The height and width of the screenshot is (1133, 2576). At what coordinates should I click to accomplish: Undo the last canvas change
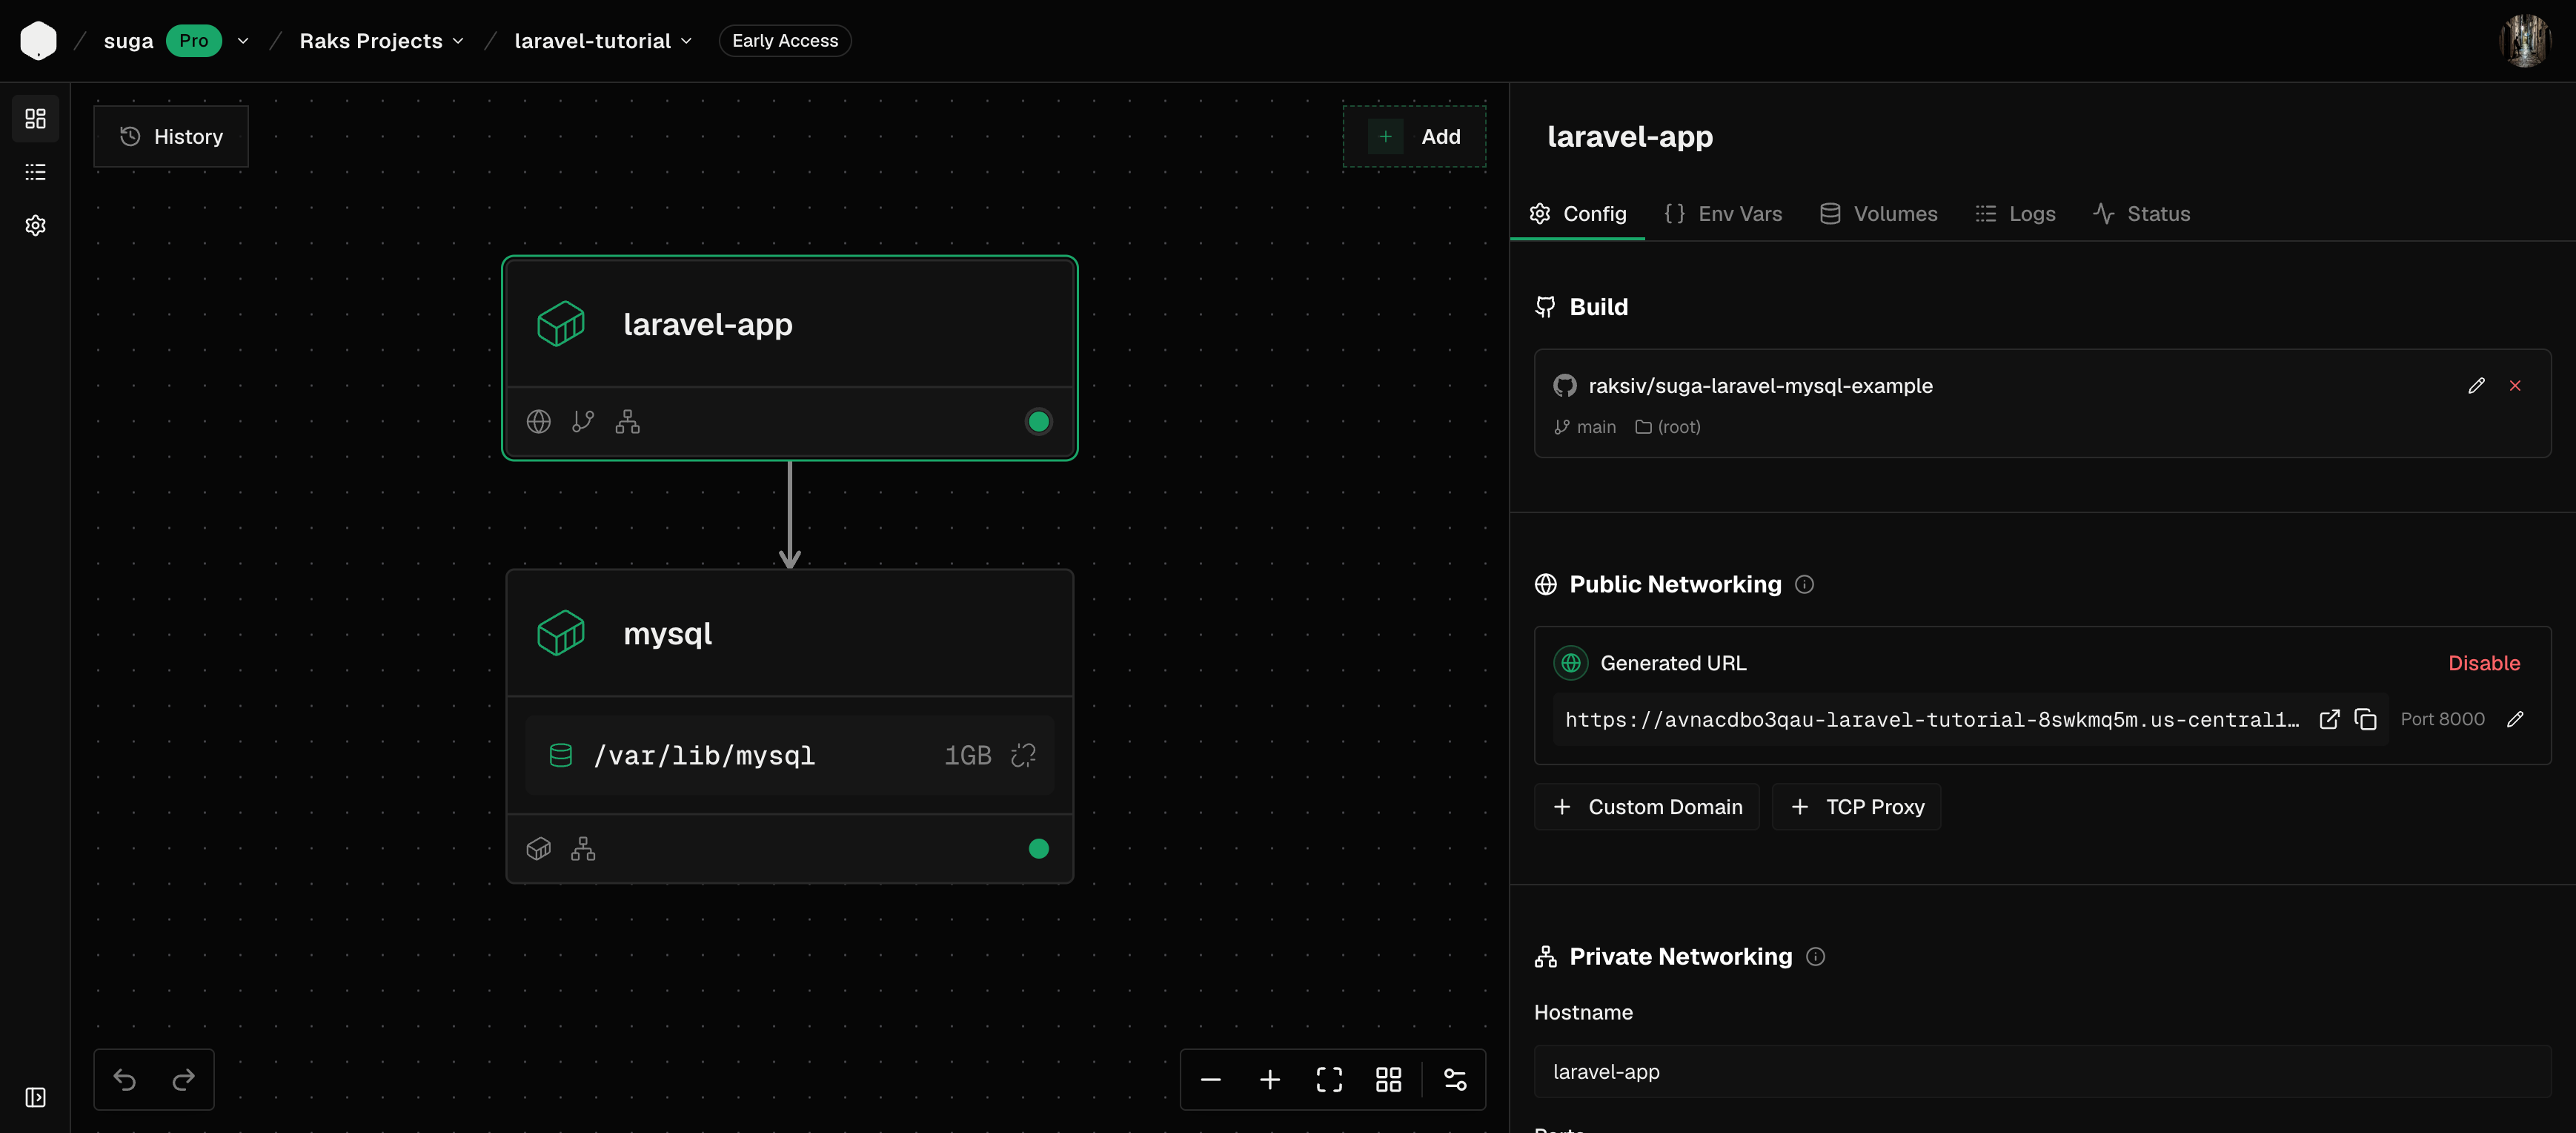click(125, 1080)
